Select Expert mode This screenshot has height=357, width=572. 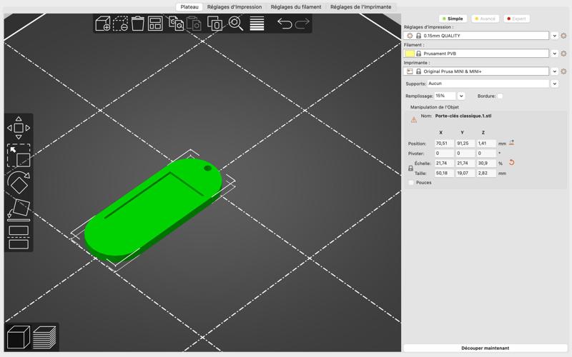[516, 19]
